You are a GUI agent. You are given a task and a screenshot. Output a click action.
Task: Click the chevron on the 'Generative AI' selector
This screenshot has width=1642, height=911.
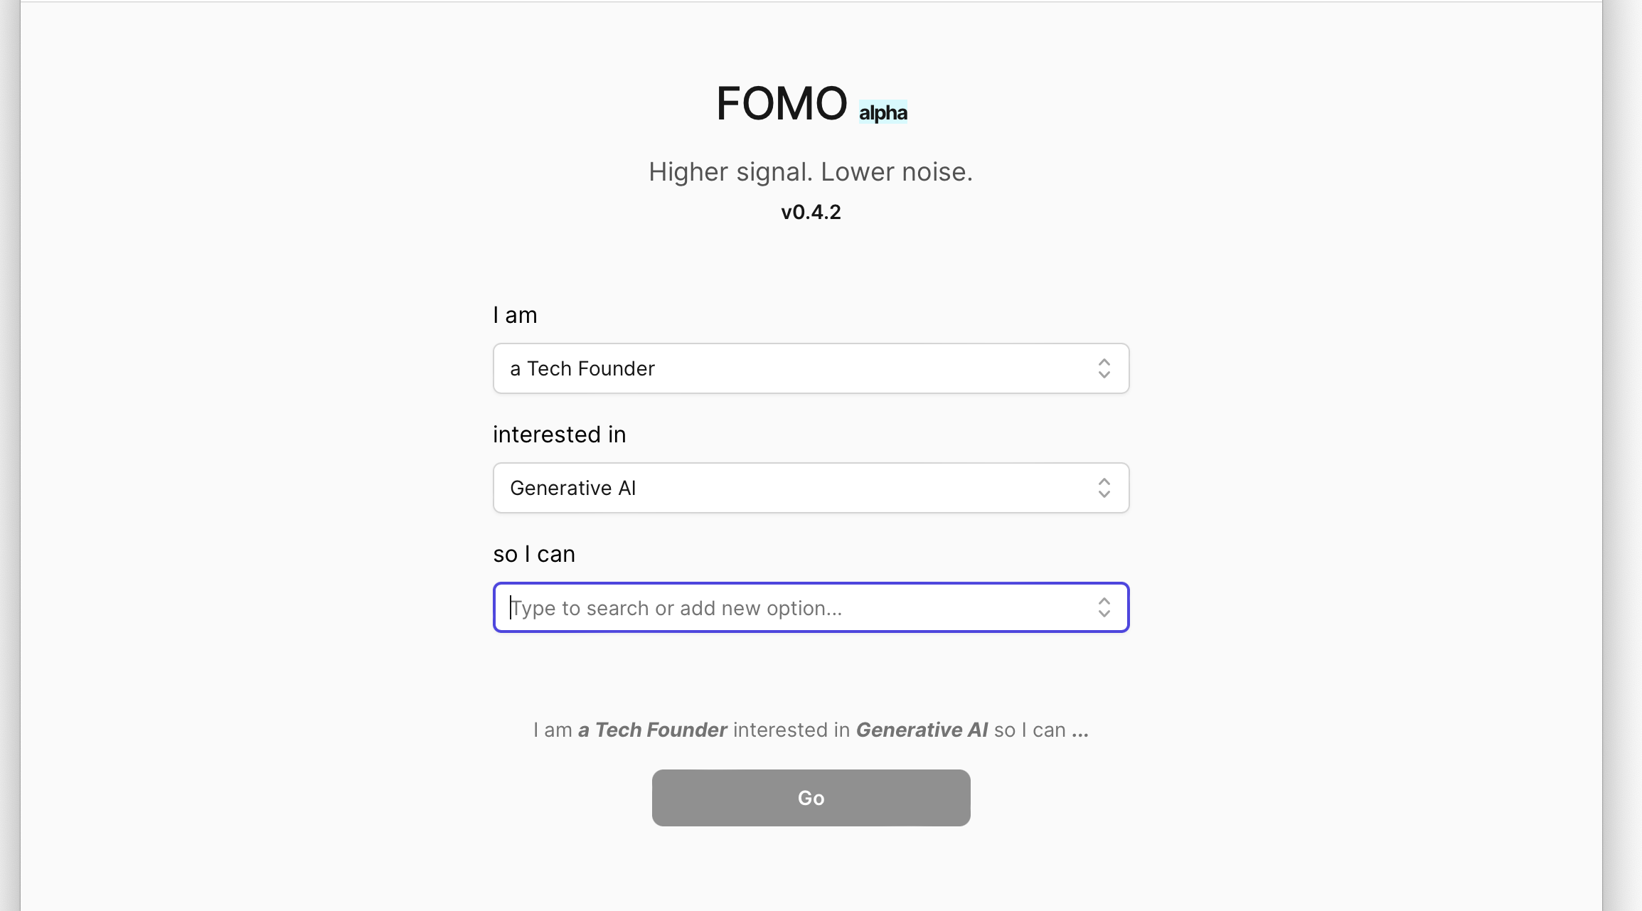(1104, 488)
